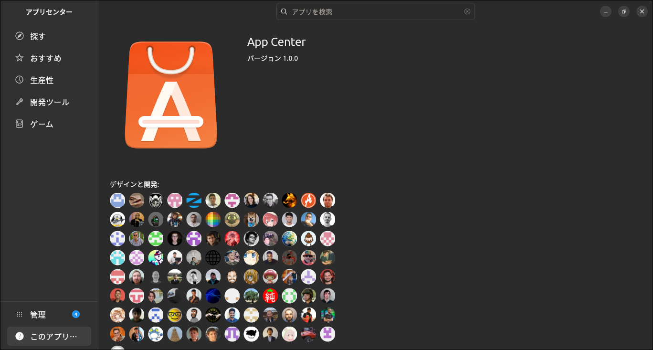Click the helmeted soldier avatar

pos(308,296)
